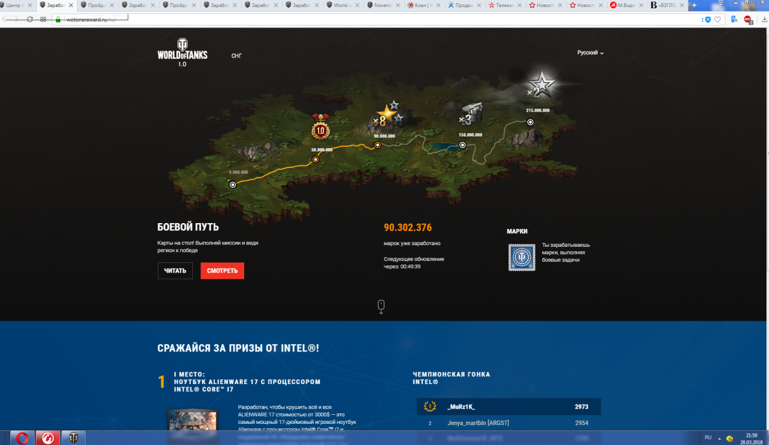
Task: Click the blocked trackers shield badge
Action: tap(706, 19)
